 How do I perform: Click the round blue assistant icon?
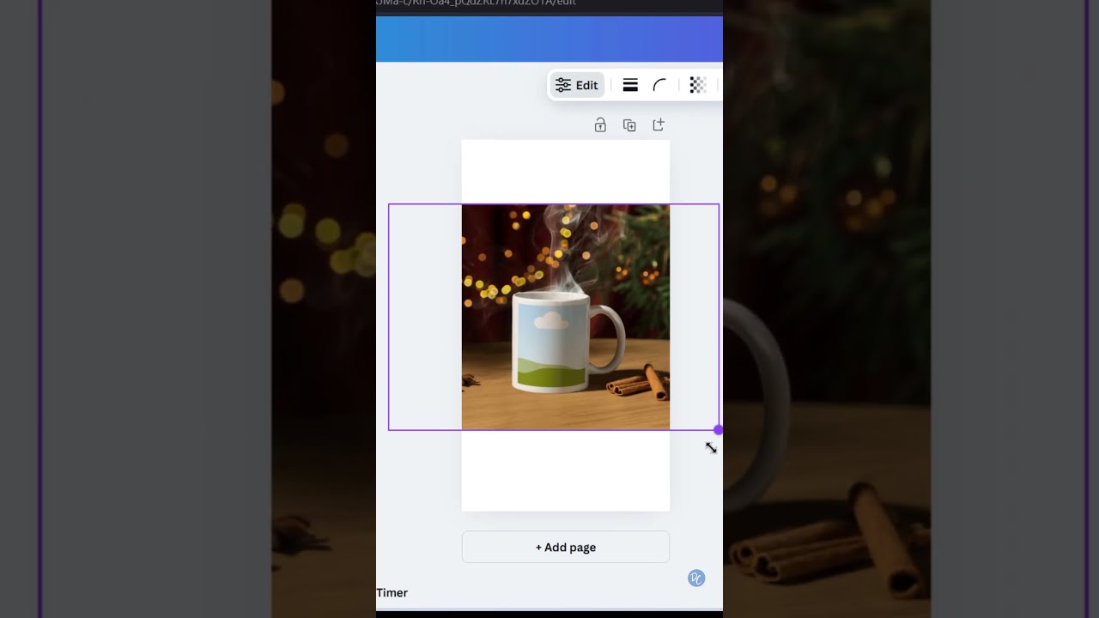[x=696, y=579]
